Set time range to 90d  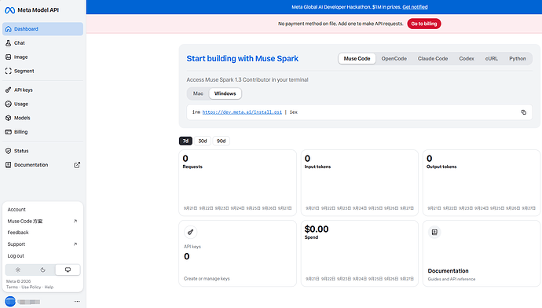[x=222, y=141]
